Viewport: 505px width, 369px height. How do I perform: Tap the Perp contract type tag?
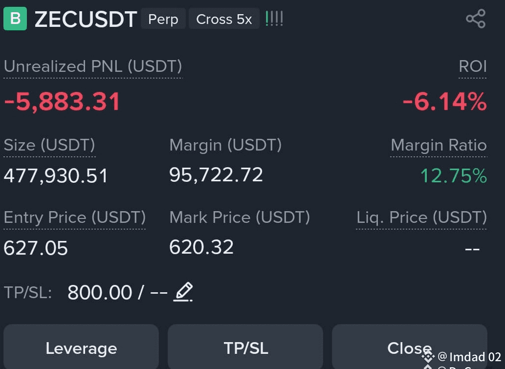[x=163, y=19]
